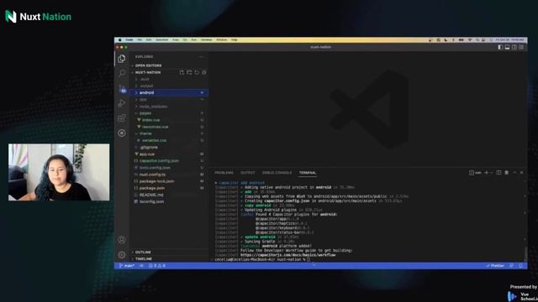
Task: Add a new terminal with plus icon
Action: (486, 173)
